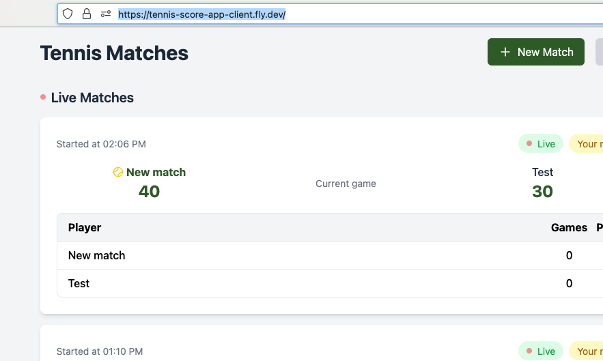Viewport: 603px width, 361px height.
Task: Click the Tennis Matches page heading
Action: (x=114, y=53)
